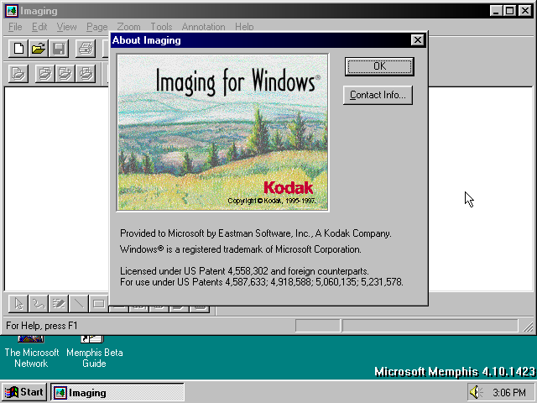Viewport: 537px width, 403px height.
Task: Maximize the Imaging window
Action: coord(509,11)
